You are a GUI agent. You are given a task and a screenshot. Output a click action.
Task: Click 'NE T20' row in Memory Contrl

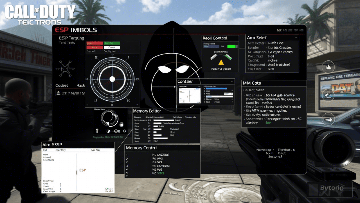[157, 170]
